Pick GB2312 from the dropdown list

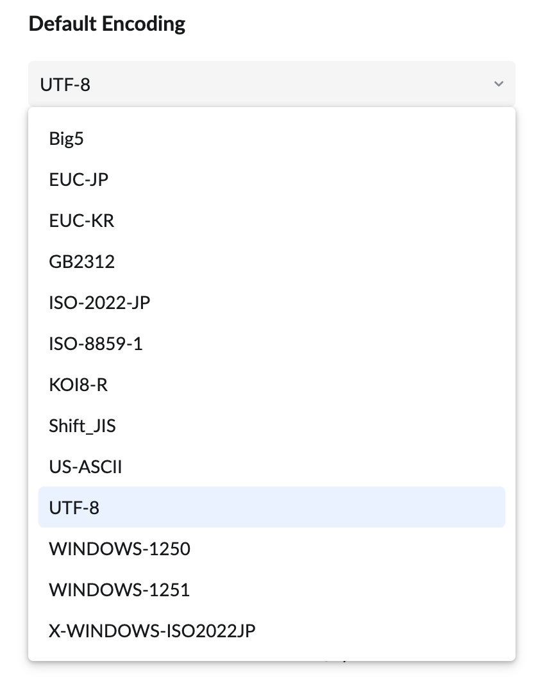pyautogui.click(x=81, y=262)
